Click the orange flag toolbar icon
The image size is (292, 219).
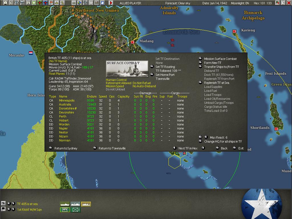pyautogui.click(x=51, y=3)
